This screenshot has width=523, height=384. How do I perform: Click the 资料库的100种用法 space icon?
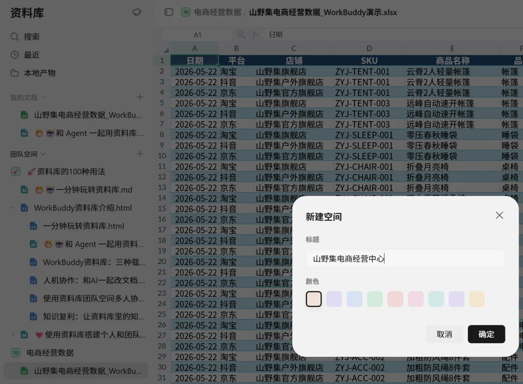[x=15, y=171]
